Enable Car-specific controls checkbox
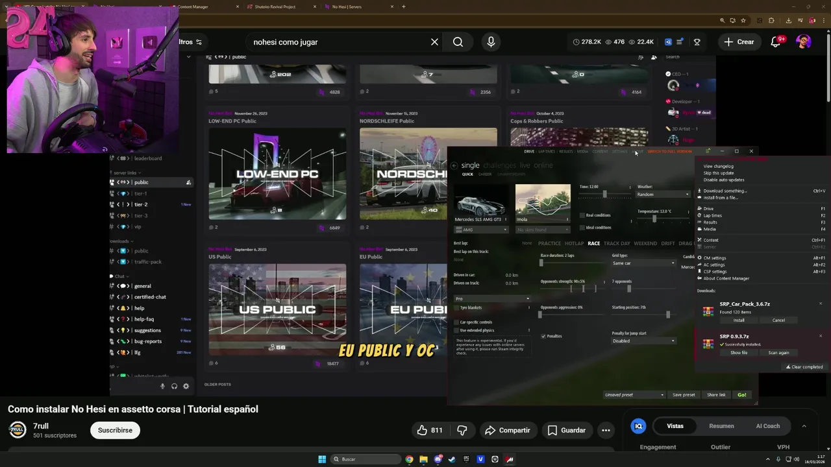Image resolution: width=831 pixels, height=467 pixels. 456,322
